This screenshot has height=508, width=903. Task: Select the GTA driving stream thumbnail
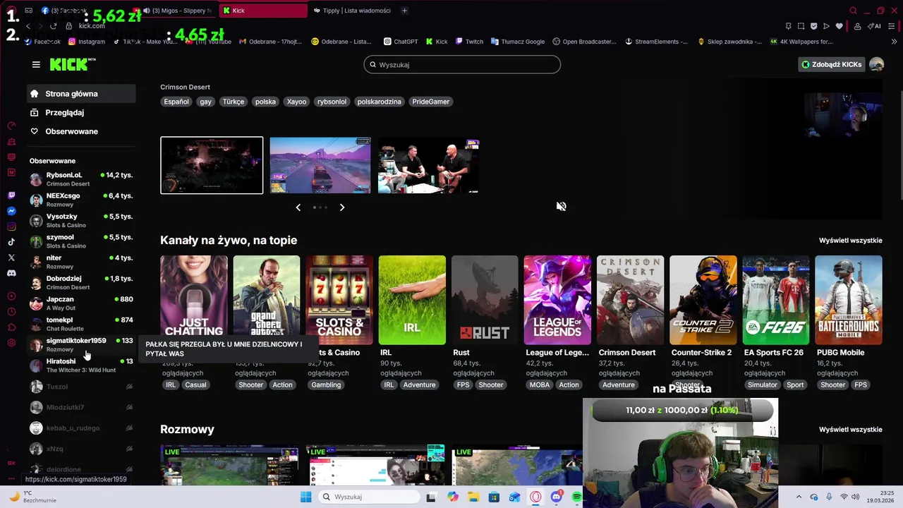pyautogui.click(x=320, y=165)
